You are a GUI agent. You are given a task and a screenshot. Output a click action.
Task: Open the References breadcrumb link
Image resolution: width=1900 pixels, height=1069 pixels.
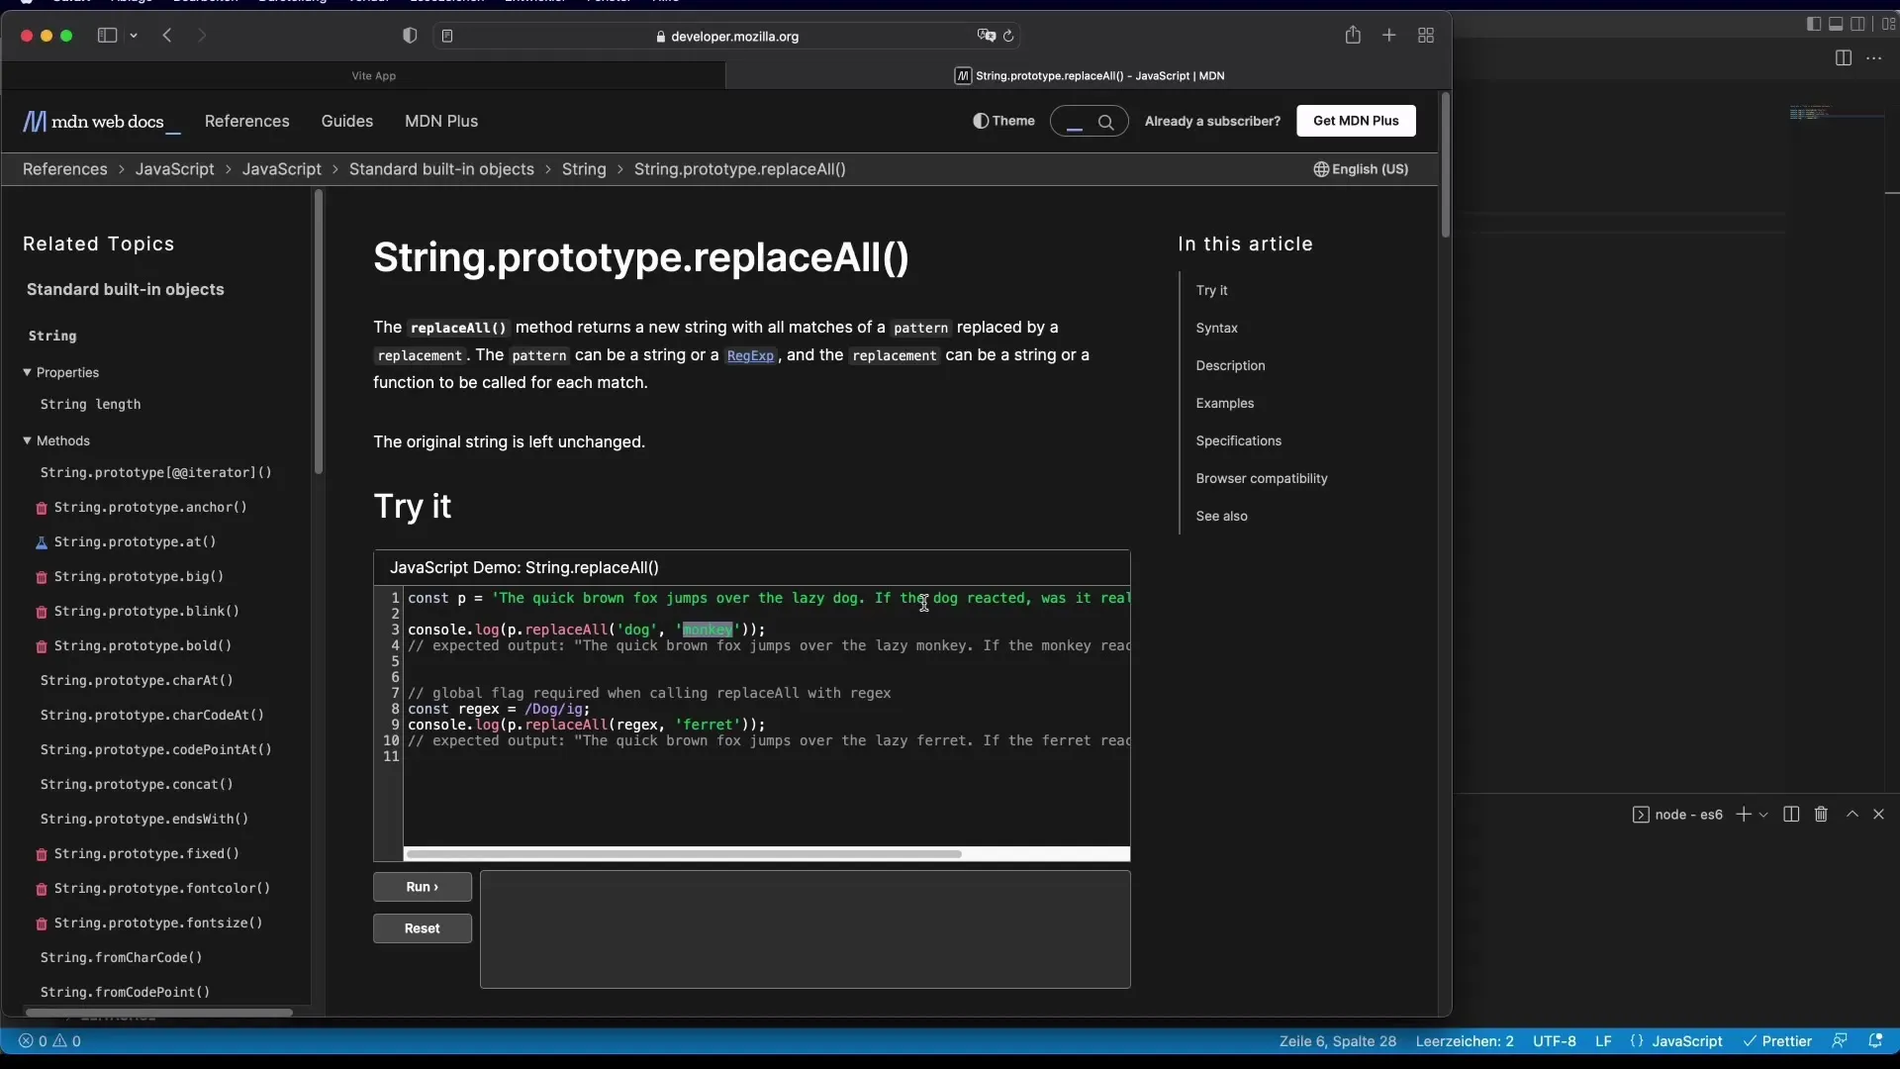click(x=64, y=169)
